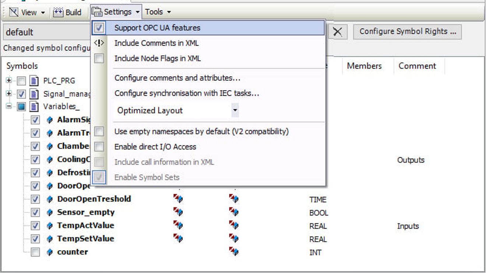Select the TempActValue variable row
Image resolution: width=486 pixels, height=273 pixels.
click(85, 226)
